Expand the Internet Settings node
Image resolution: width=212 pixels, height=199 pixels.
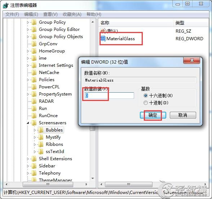28,65
